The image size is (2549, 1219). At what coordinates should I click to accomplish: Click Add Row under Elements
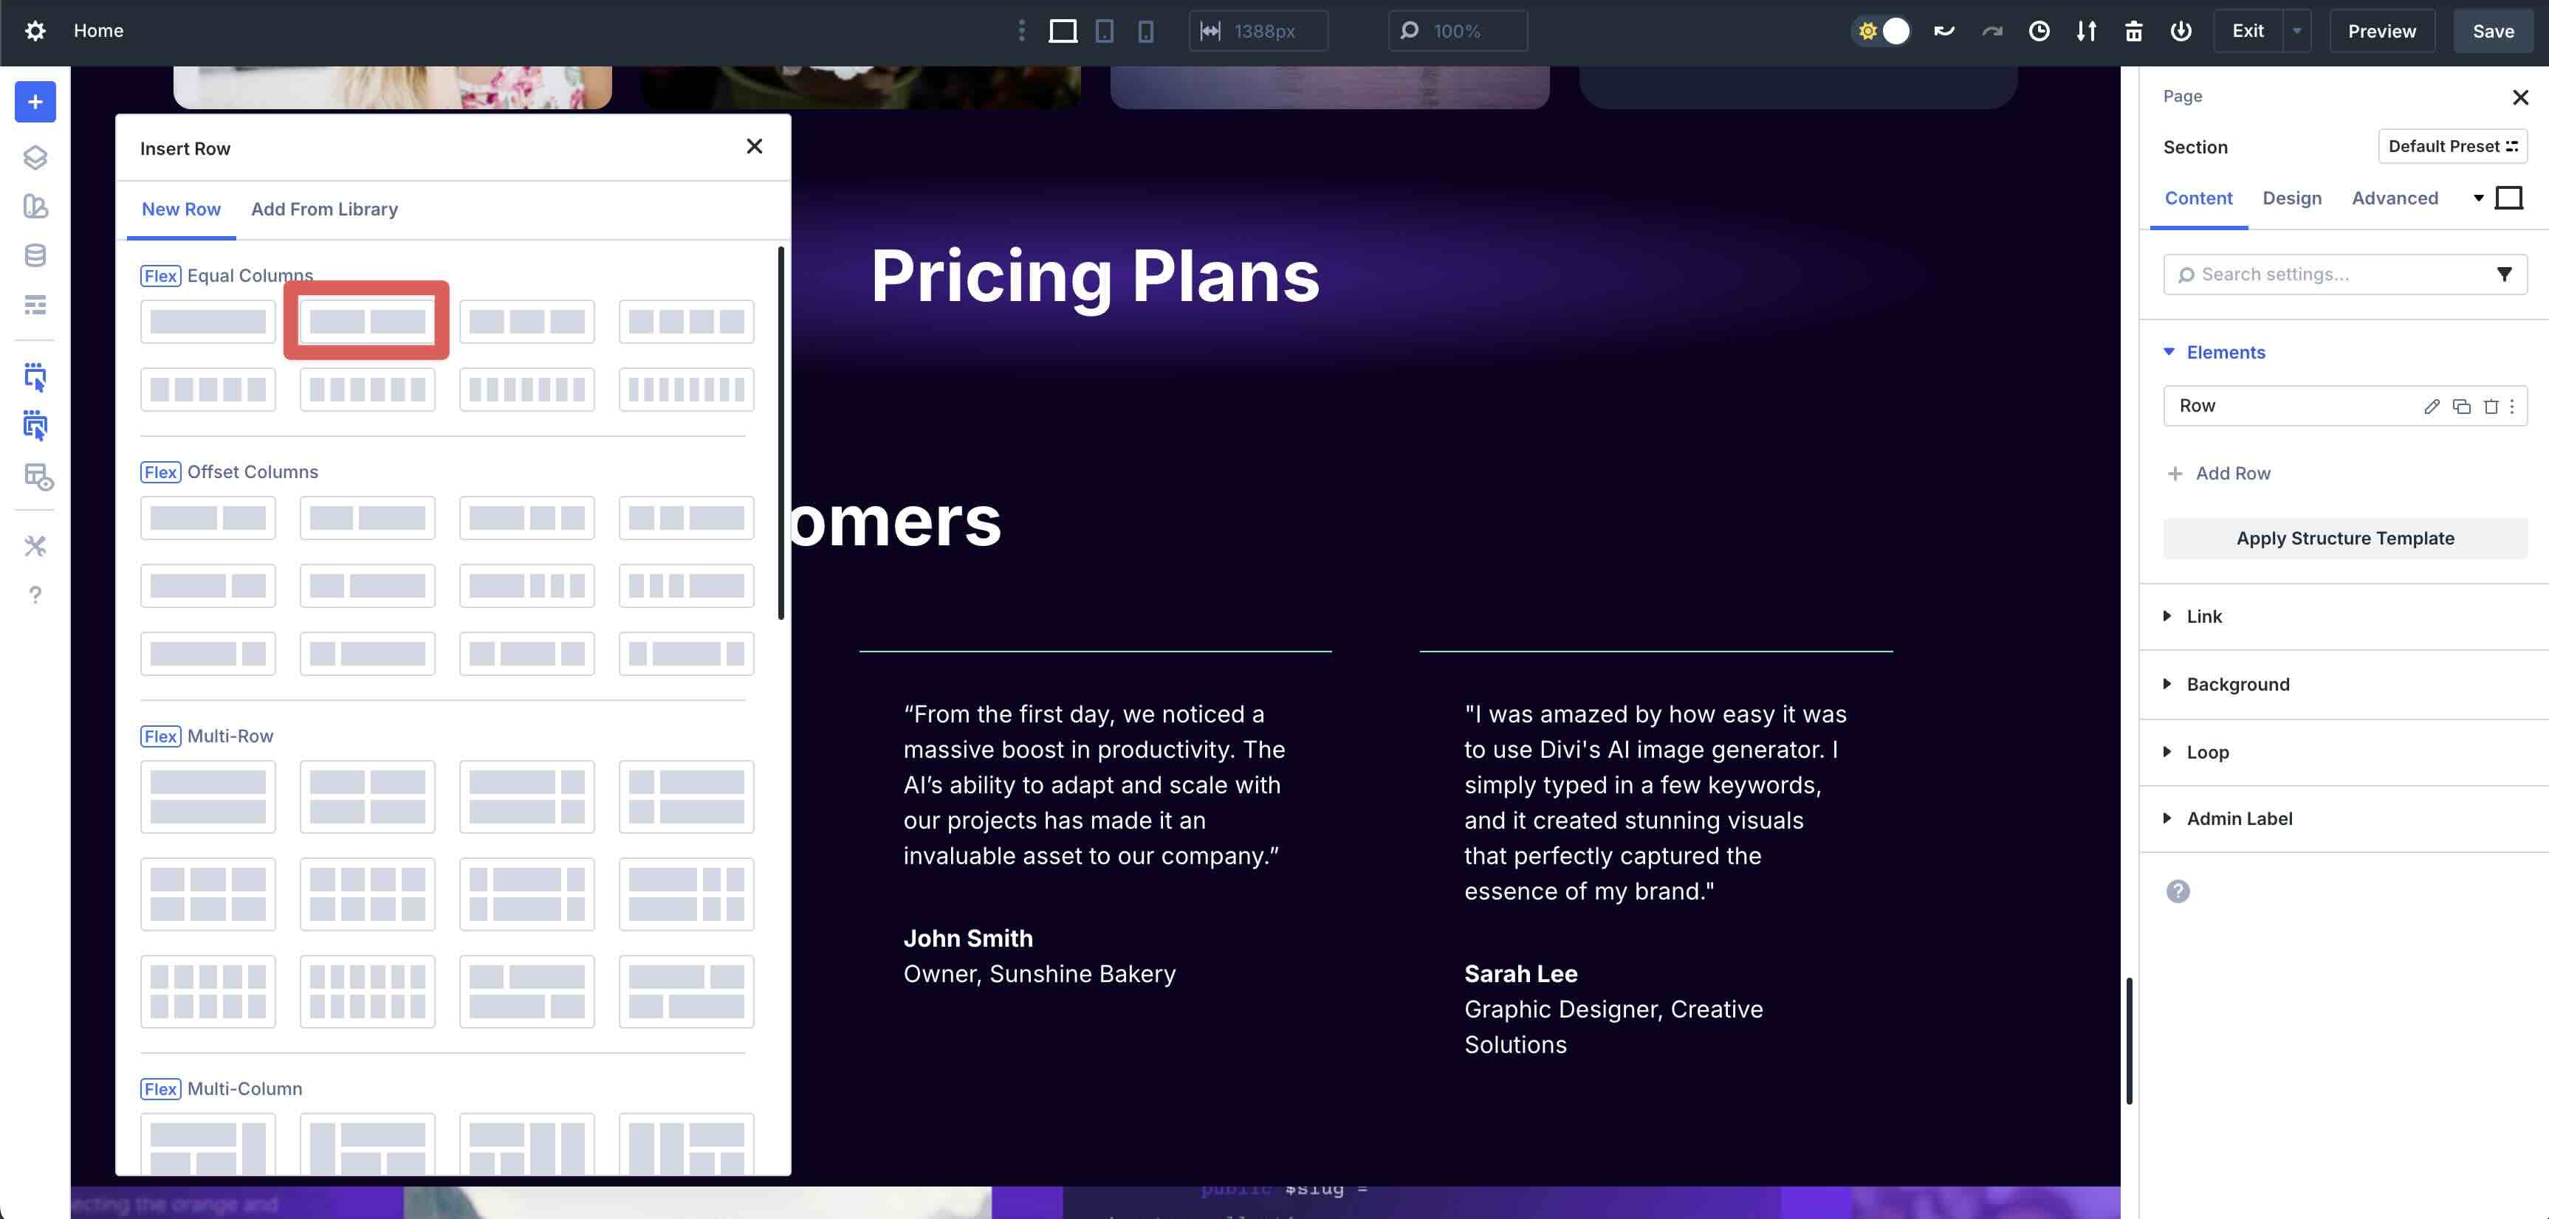[x=2220, y=472]
